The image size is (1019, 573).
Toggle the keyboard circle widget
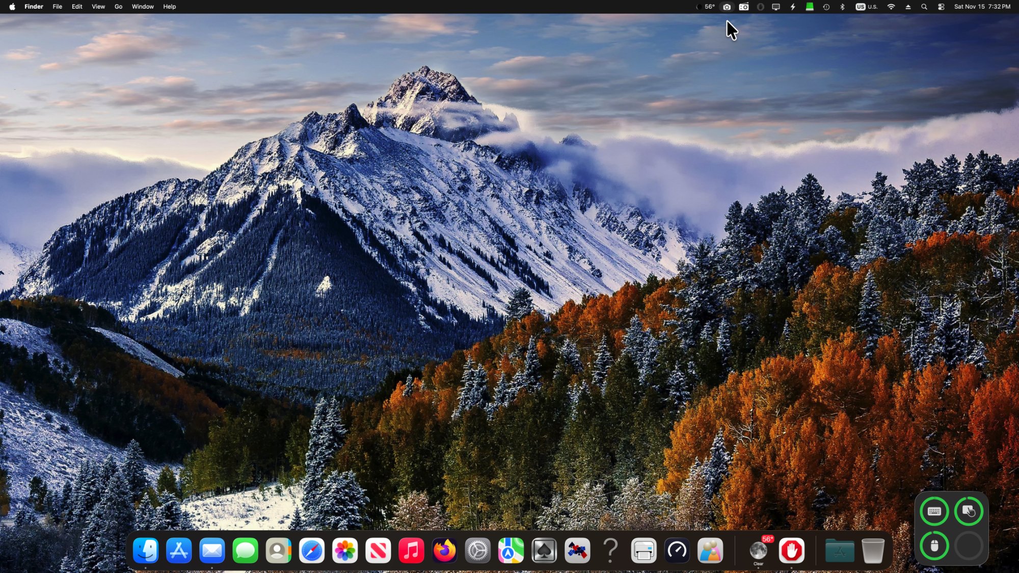934,511
